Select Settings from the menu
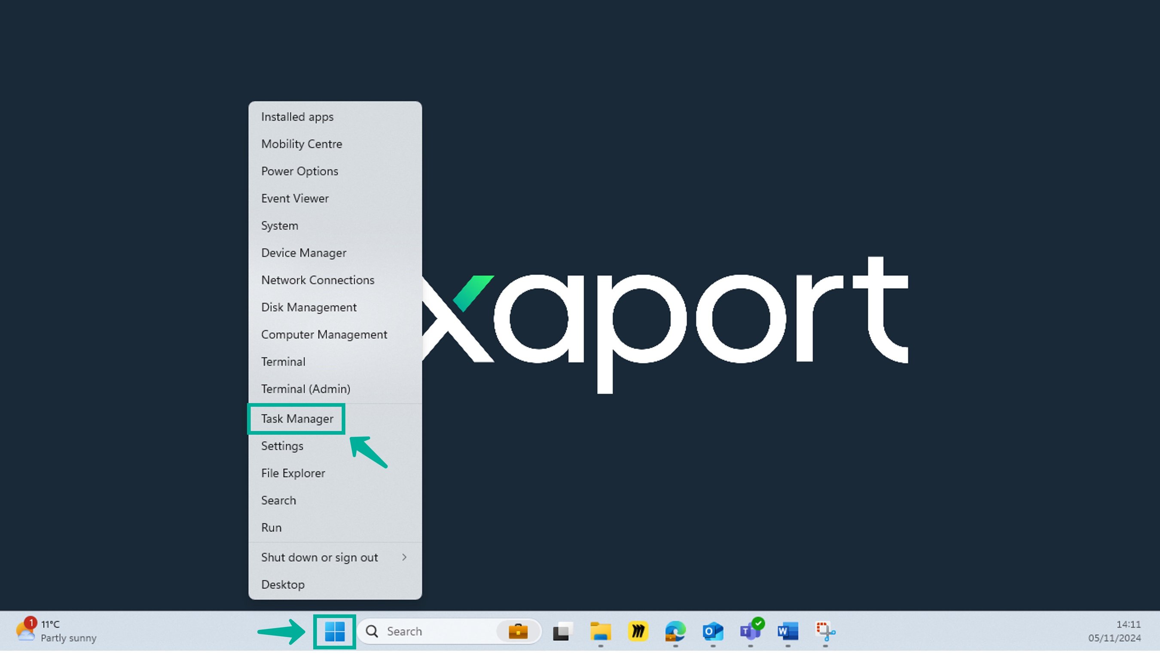Viewport: 1160px width, 656px height. (282, 445)
